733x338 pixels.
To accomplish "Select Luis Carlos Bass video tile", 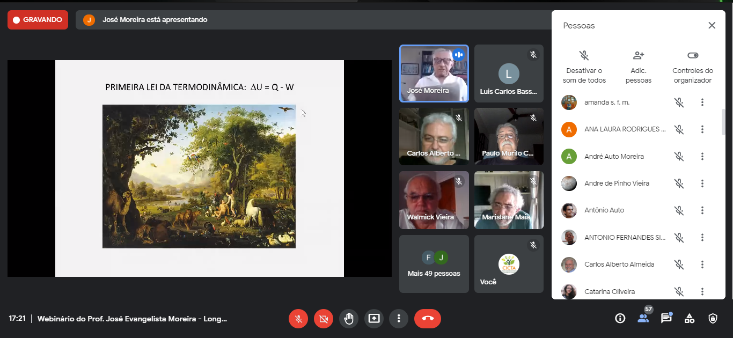I will click(x=509, y=74).
